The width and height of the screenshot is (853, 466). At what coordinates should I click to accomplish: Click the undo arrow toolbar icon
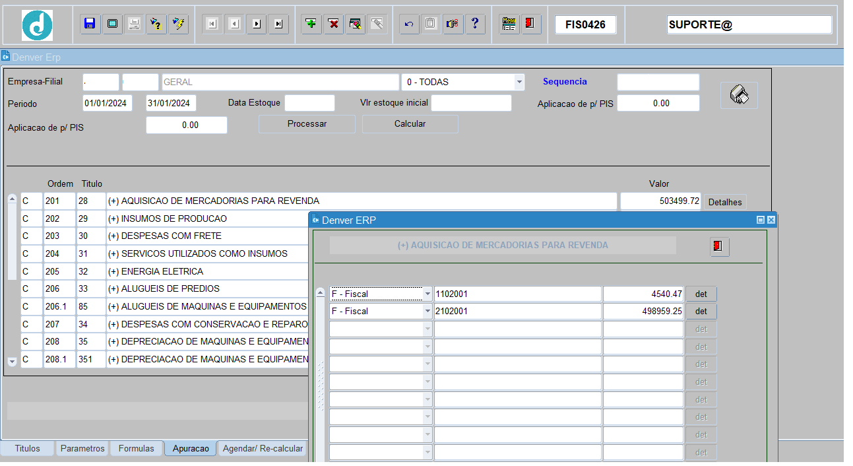pyautogui.click(x=409, y=24)
